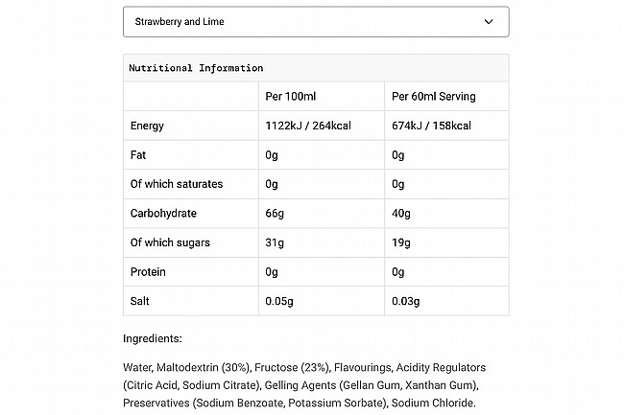Click the Of which saturates label
624x415 pixels.
pyautogui.click(x=177, y=184)
